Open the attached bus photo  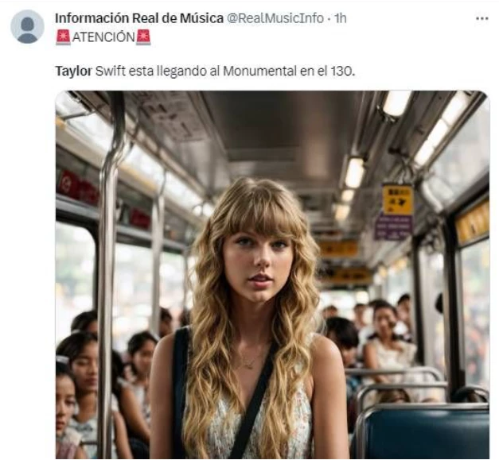[272, 274]
